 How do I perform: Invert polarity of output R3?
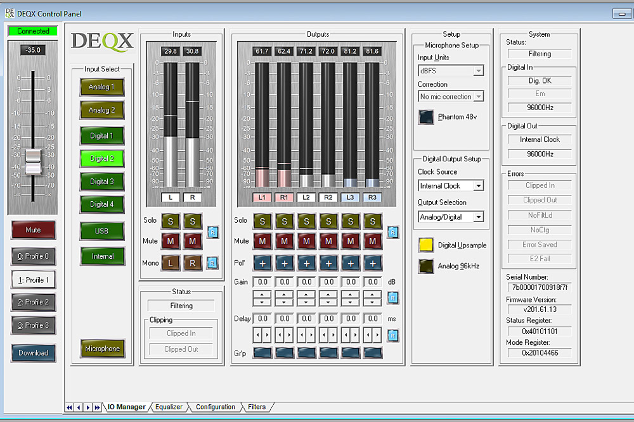pos(373,263)
